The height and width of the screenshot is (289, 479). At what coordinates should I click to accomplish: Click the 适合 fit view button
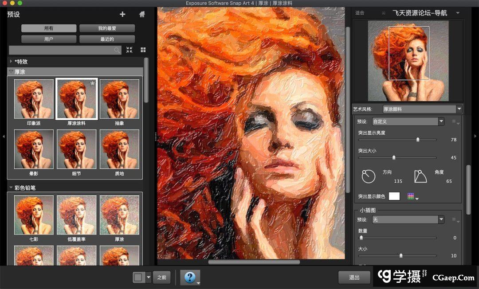point(359,13)
